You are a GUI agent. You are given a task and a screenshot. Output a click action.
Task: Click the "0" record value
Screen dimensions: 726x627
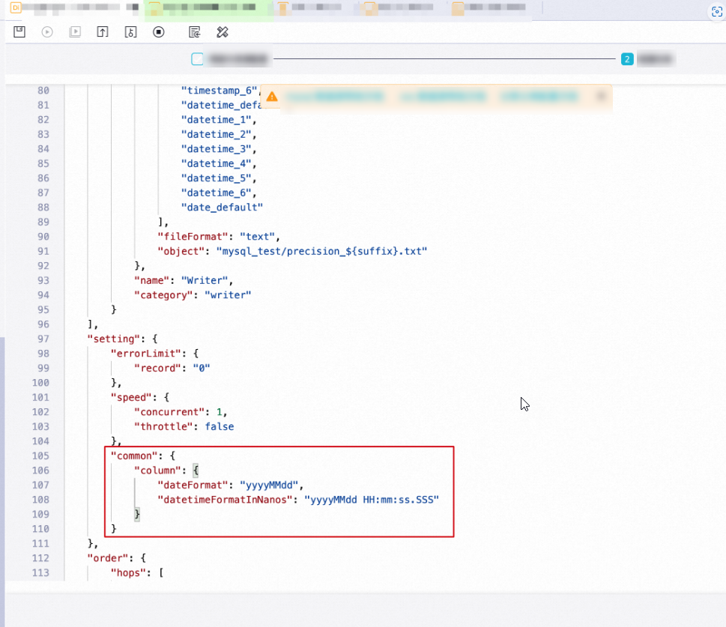(202, 368)
